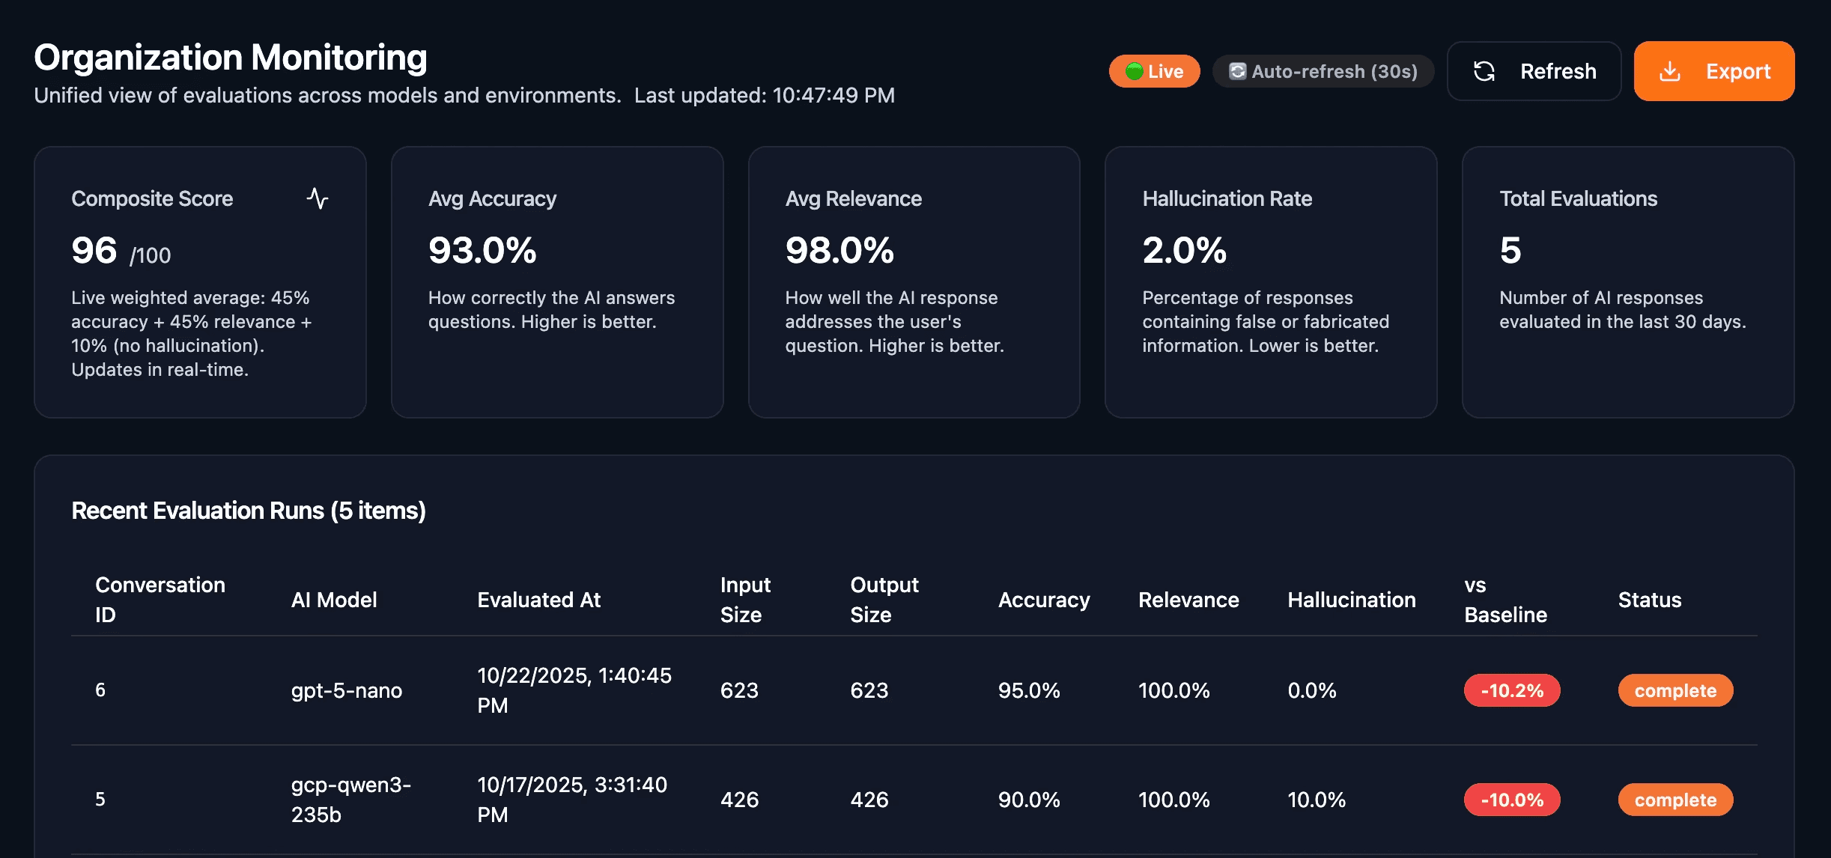Click the AI Model column header
The height and width of the screenshot is (858, 1831).
(334, 600)
